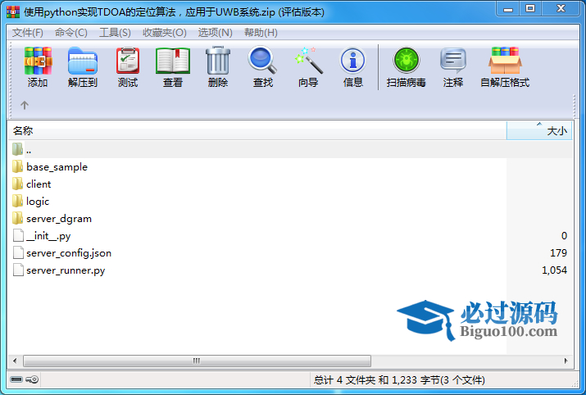The image size is (586, 395).
Task: Click the parent folder '..' icon
Action: pos(17,149)
